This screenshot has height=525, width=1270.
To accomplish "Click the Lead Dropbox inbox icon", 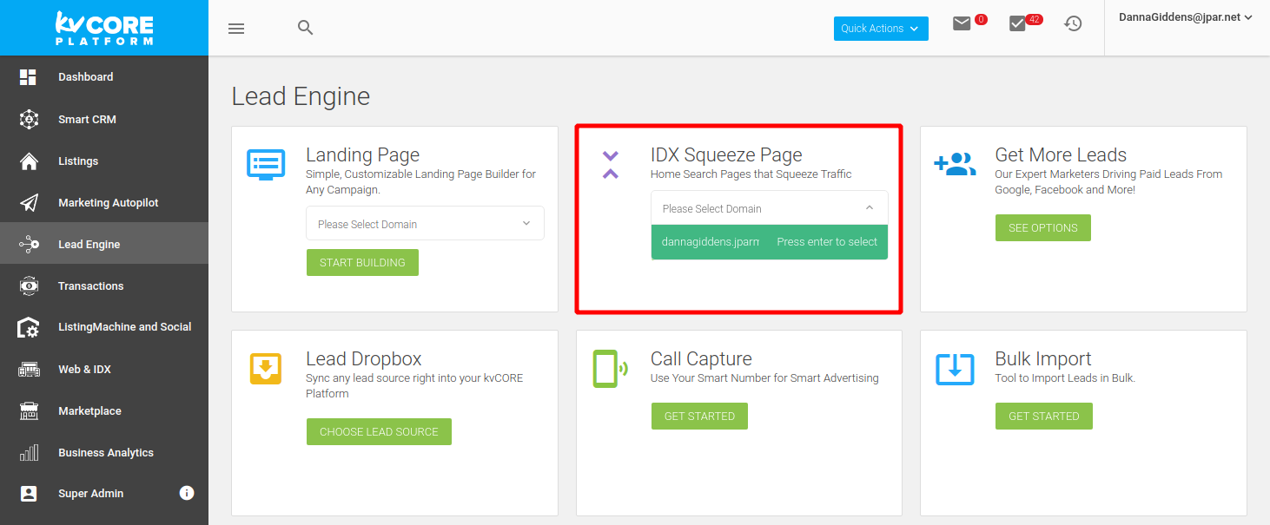I will (265, 368).
